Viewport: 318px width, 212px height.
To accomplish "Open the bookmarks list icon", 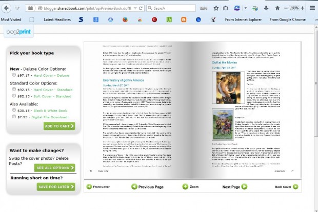I will click(225, 8).
